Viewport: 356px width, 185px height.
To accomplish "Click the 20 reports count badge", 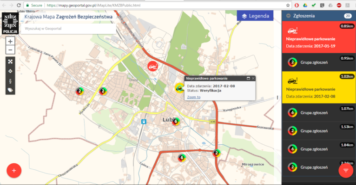I will coord(348,16).
